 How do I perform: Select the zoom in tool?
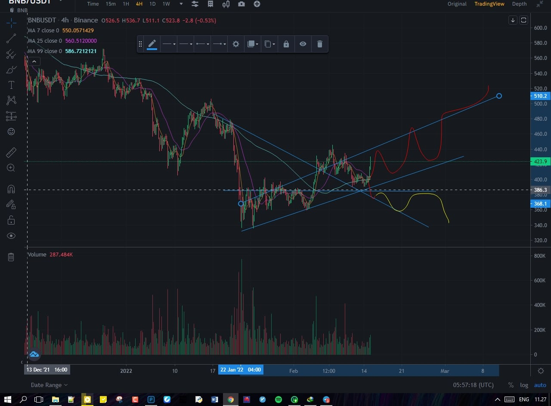(11, 168)
